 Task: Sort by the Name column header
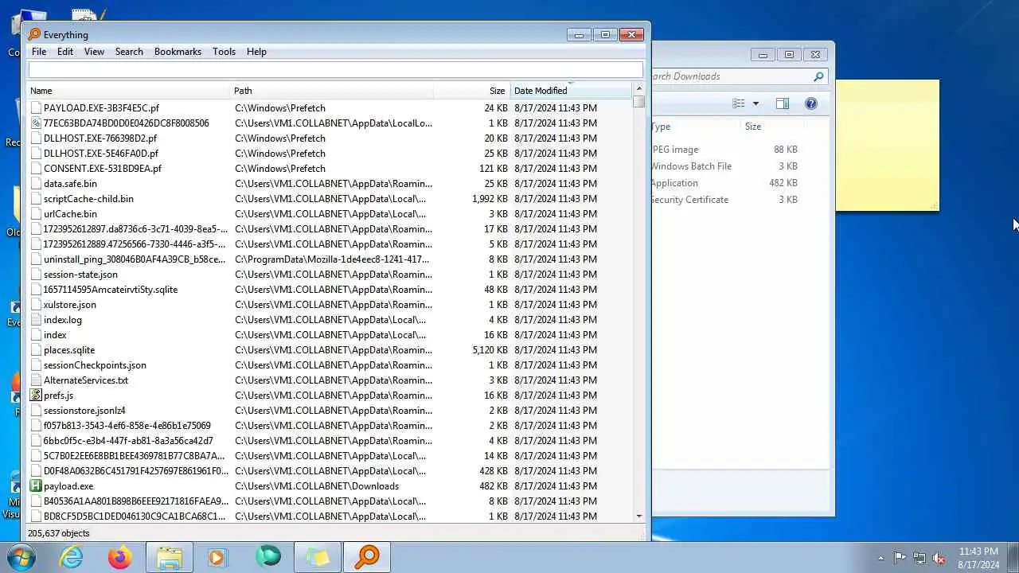[129, 91]
